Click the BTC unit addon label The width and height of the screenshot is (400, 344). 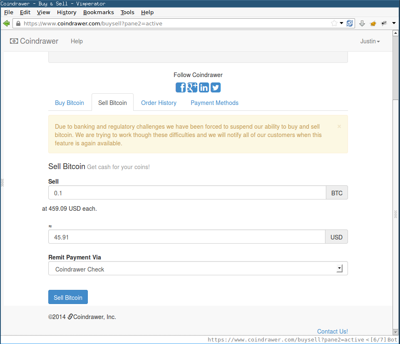click(x=337, y=193)
